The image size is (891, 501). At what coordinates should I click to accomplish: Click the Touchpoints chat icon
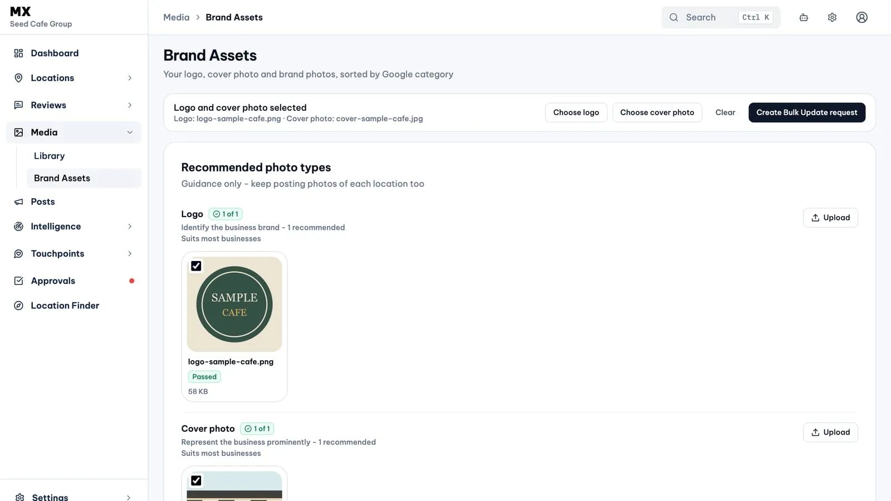pyautogui.click(x=18, y=254)
